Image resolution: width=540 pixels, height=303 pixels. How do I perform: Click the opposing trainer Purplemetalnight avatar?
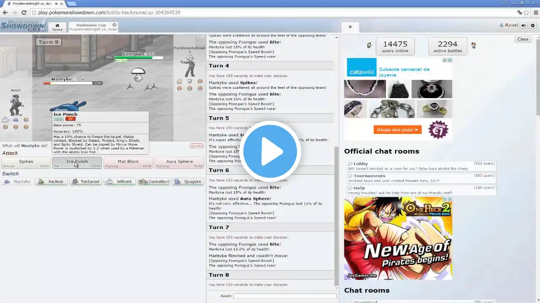point(189,65)
